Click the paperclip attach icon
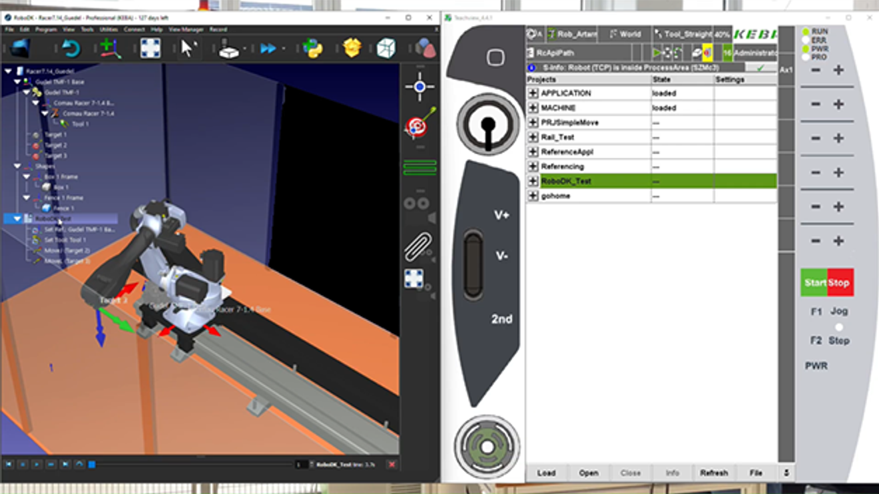Screen dimensions: 879x494 pos(418,246)
